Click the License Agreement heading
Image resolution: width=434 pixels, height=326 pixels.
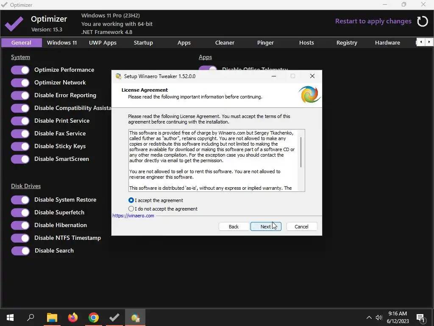145,90
